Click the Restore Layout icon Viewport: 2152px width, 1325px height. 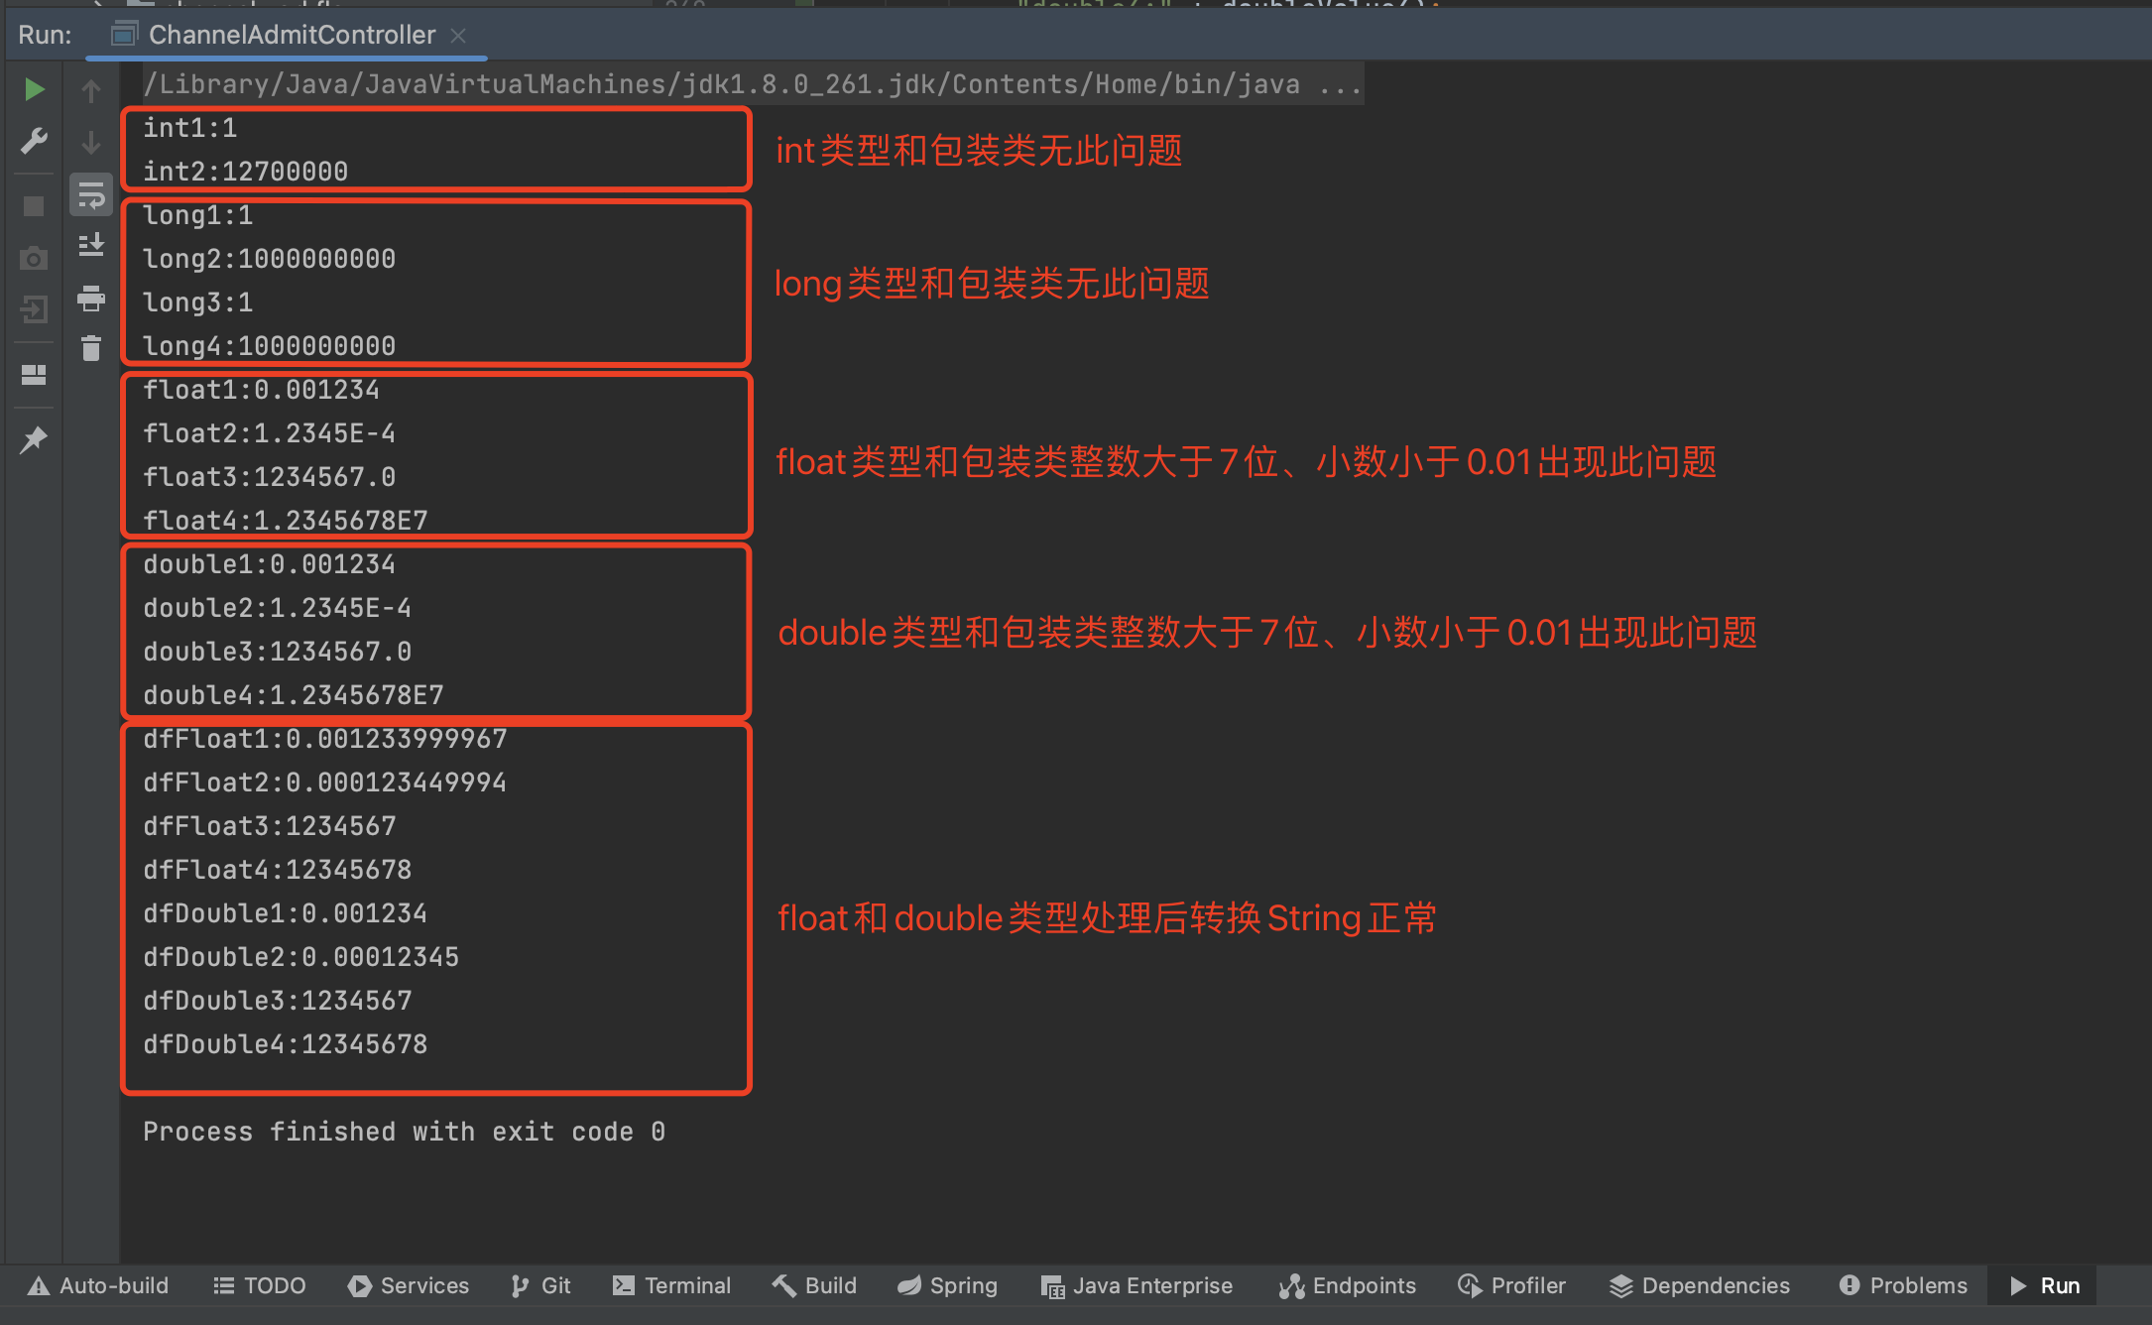click(34, 375)
